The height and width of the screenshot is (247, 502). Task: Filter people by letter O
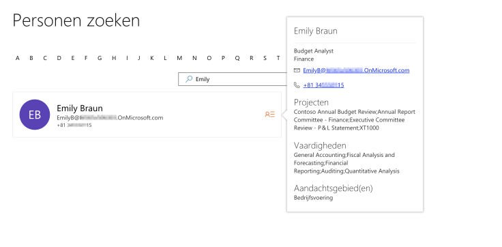[209, 58]
